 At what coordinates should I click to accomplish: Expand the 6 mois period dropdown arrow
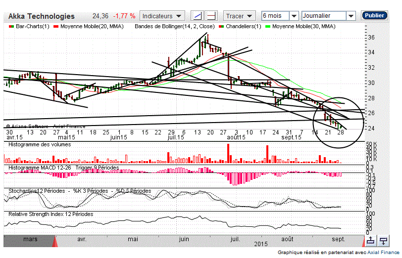tap(294, 16)
